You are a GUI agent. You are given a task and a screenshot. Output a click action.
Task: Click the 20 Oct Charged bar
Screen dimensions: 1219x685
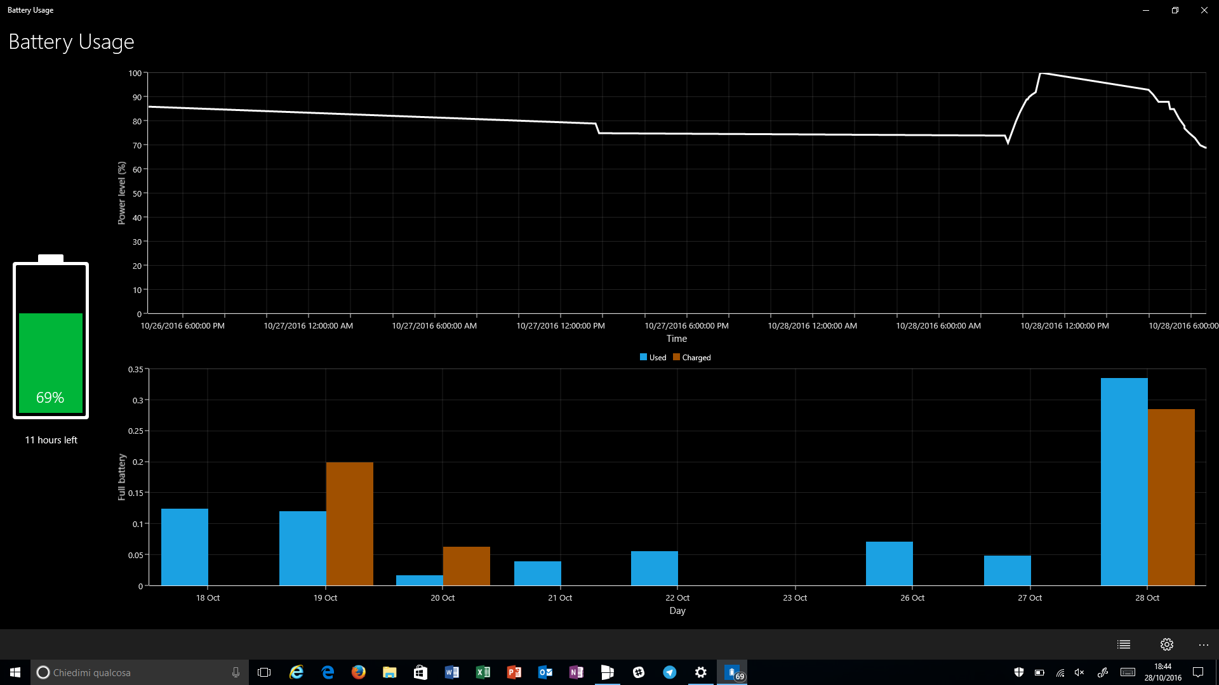point(466,566)
